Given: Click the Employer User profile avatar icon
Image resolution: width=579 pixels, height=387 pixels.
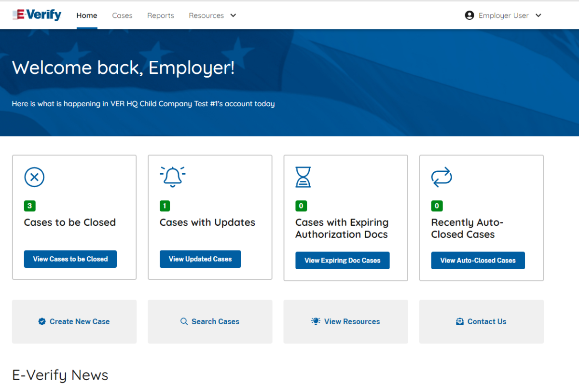Looking at the screenshot, I should (469, 15).
